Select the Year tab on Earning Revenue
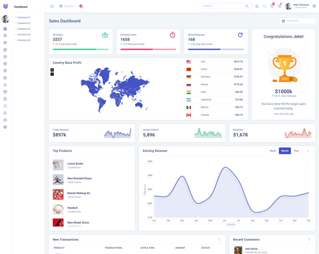319x254 pixels. 296,151
